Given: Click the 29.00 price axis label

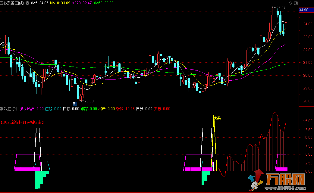Looking at the screenshot, I should coord(308,88).
